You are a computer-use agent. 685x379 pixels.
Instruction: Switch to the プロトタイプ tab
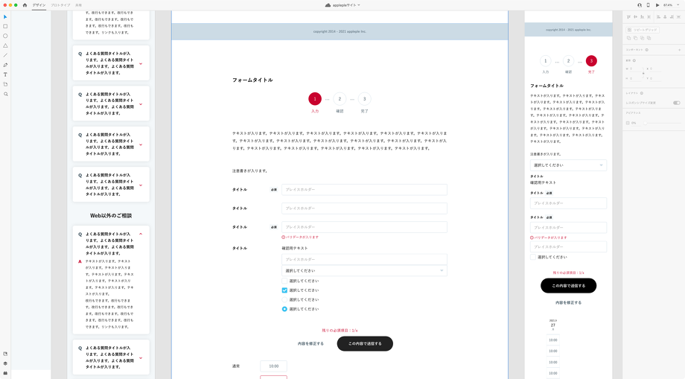pyautogui.click(x=60, y=4)
